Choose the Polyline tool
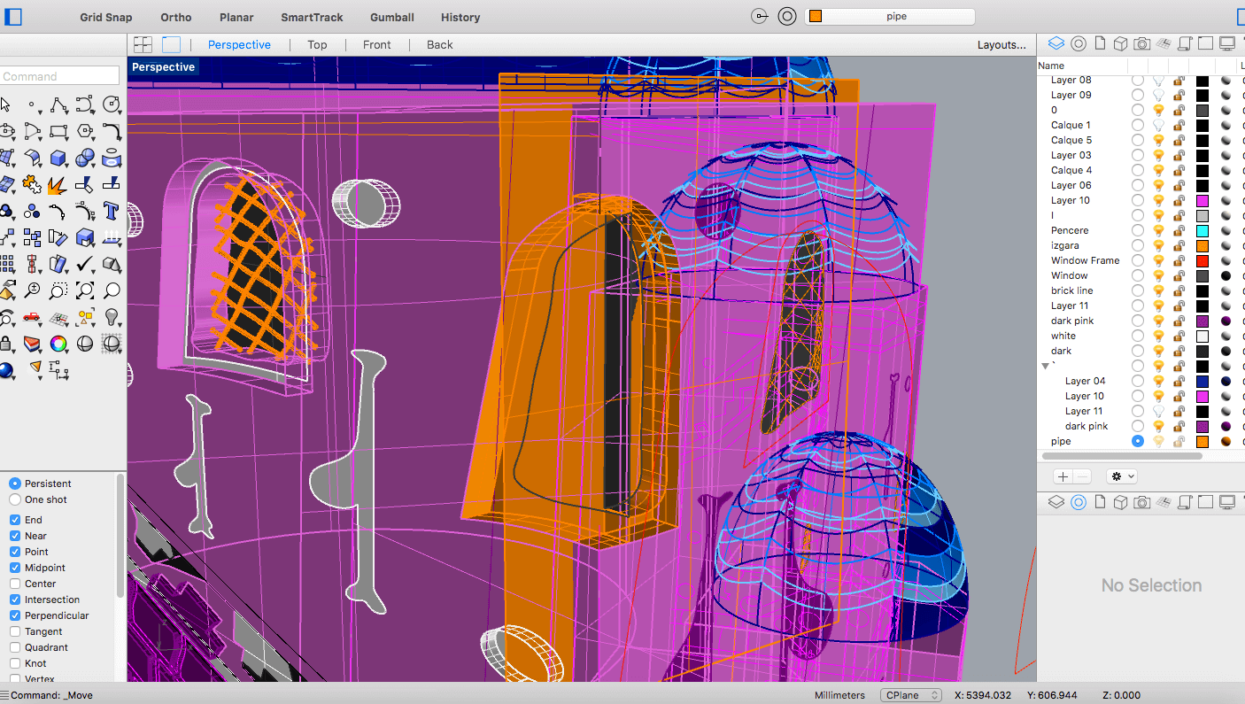 point(58,104)
